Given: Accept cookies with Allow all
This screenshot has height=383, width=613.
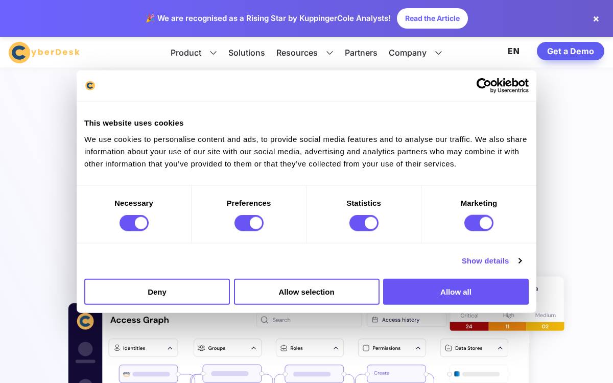Looking at the screenshot, I should [x=456, y=292].
